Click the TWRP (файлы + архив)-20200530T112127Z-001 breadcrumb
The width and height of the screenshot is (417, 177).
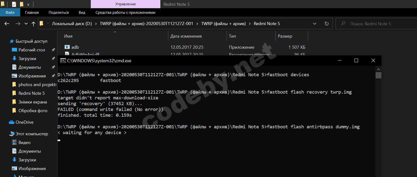pos(146,24)
